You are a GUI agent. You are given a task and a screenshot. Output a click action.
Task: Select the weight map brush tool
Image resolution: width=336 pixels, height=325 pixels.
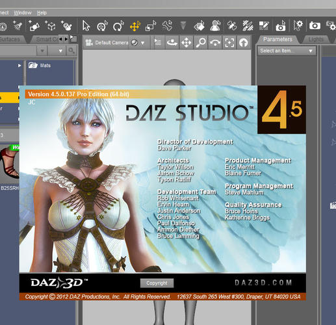click(248, 26)
